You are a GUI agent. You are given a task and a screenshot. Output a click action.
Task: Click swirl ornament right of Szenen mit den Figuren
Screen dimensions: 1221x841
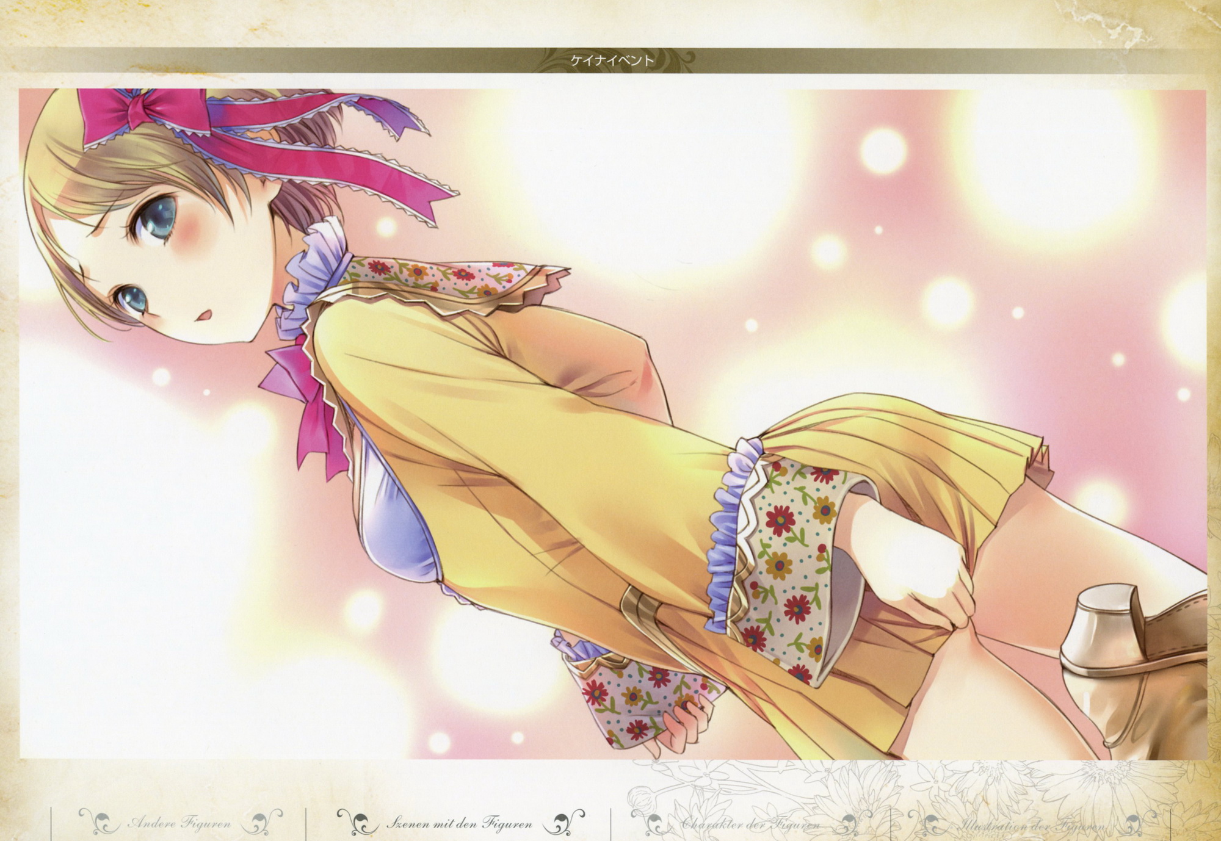pos(562,821)
